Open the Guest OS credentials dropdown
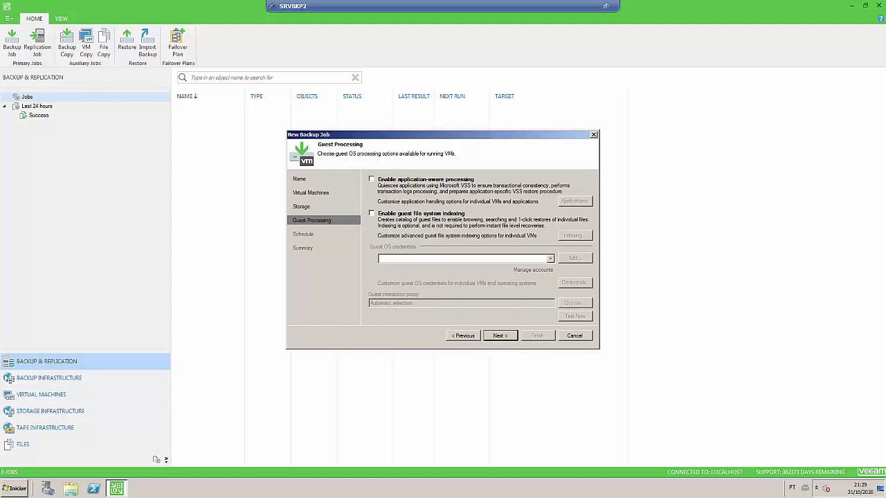Screen dimensions: 886x498 550,259
